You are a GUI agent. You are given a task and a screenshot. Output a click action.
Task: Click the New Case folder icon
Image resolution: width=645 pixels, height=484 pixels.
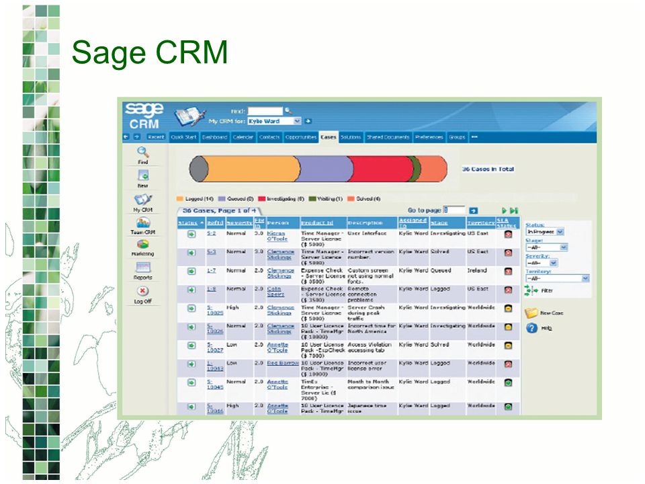coord(531,313)
